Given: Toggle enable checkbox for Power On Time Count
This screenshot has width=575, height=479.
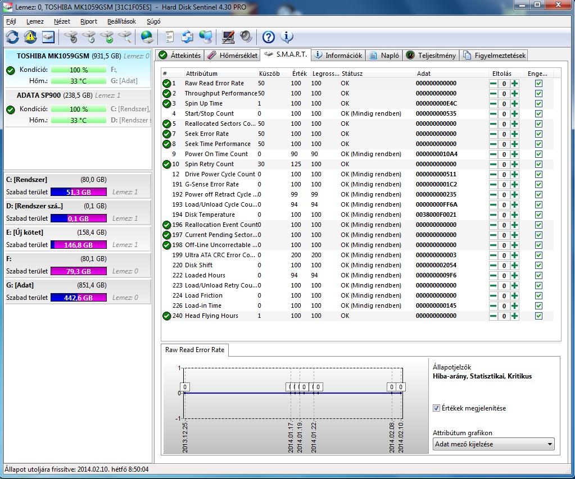Looking at the screenshot, I should (538, 154).
